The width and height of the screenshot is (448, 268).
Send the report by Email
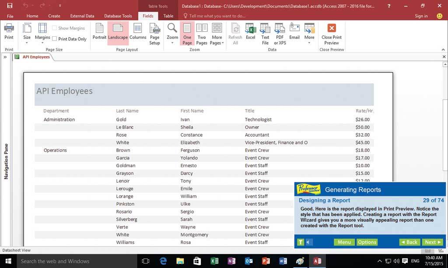coord(294,32)
